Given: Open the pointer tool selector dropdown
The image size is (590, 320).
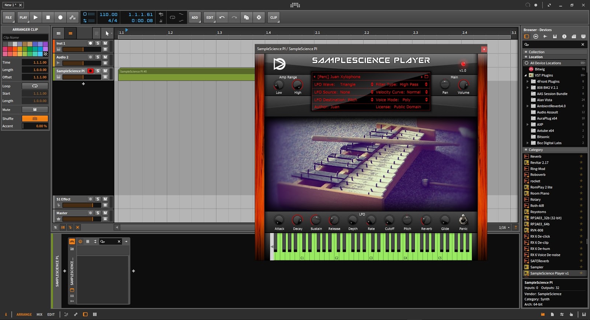Looking at the screenshot, I should 108,33.
